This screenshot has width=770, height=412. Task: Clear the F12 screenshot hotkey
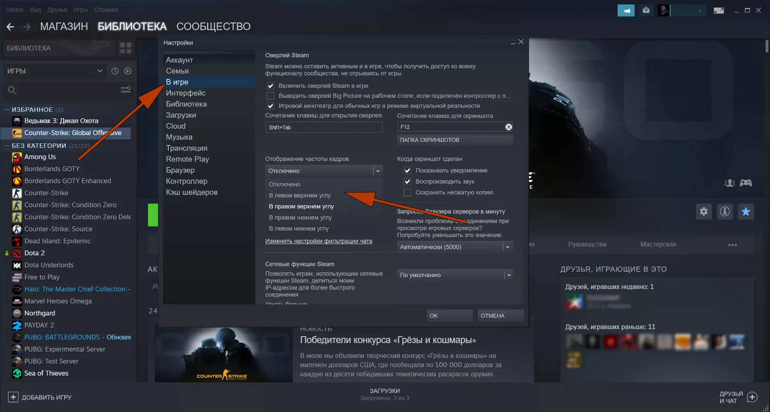[509, 127]
